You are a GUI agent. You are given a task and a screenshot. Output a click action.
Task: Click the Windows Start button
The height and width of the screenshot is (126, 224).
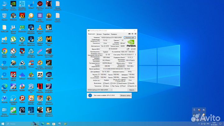click(x=3, y=124)
